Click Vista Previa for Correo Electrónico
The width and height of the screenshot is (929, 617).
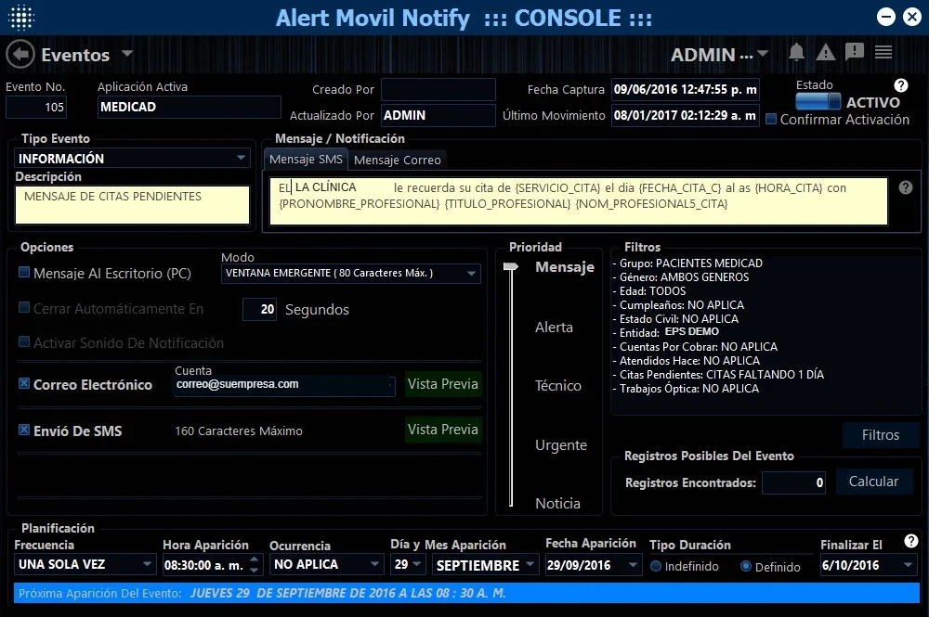coord(442,384)
